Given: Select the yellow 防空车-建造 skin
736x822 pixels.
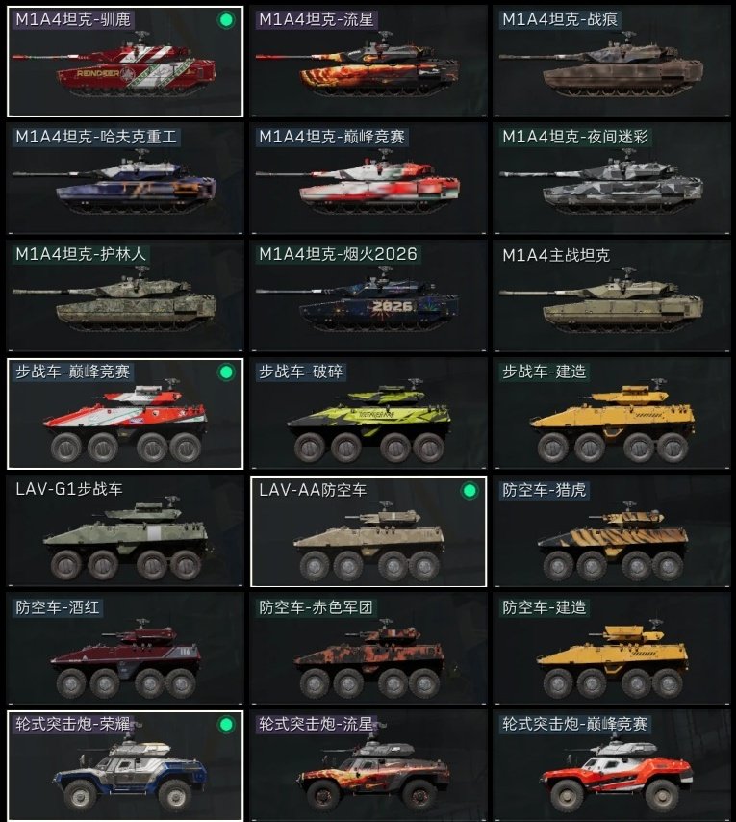Looking at the screenshot, I should point(612,649).
